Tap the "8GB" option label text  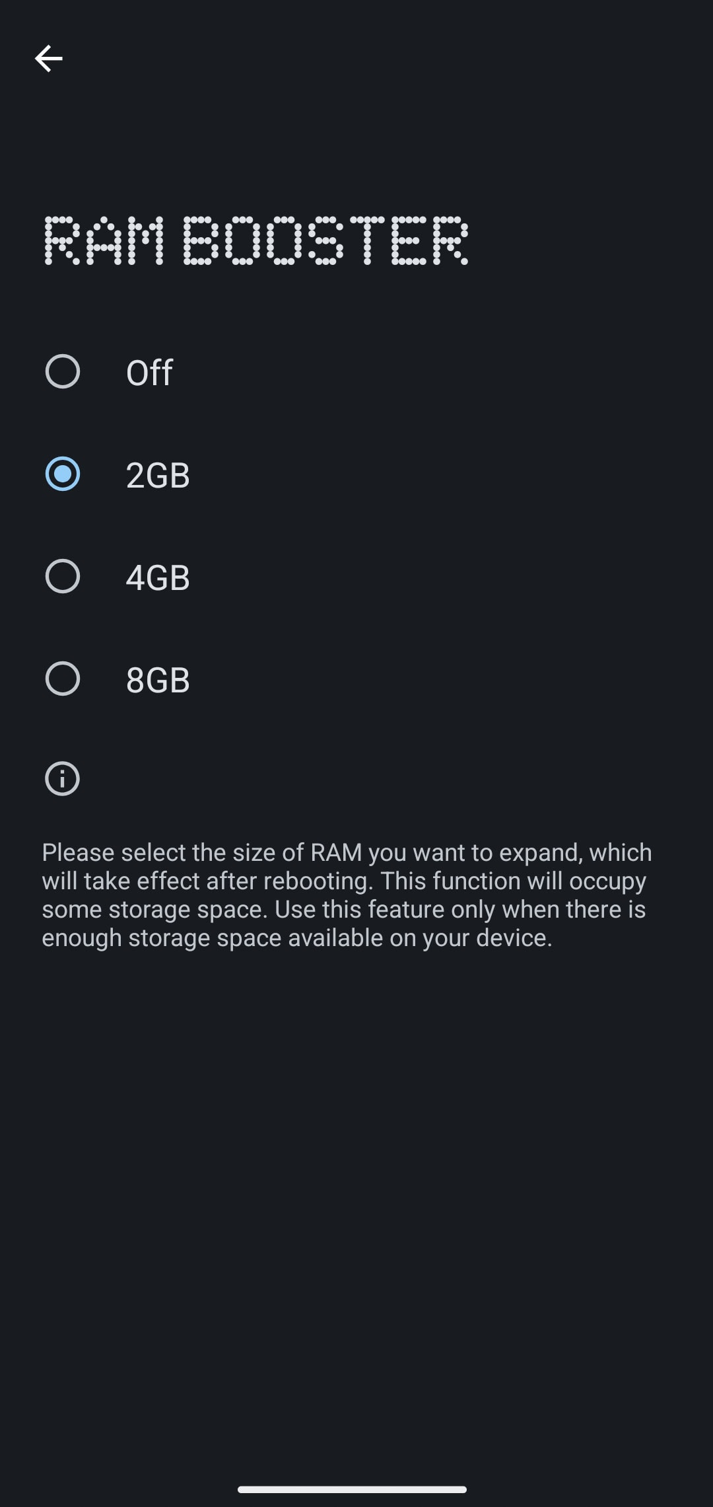point(158,680)
